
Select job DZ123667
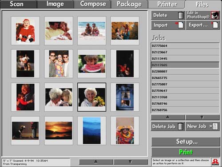coord(185,52)
